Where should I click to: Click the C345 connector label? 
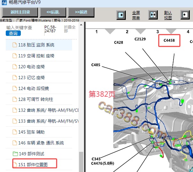click(96, 159)
